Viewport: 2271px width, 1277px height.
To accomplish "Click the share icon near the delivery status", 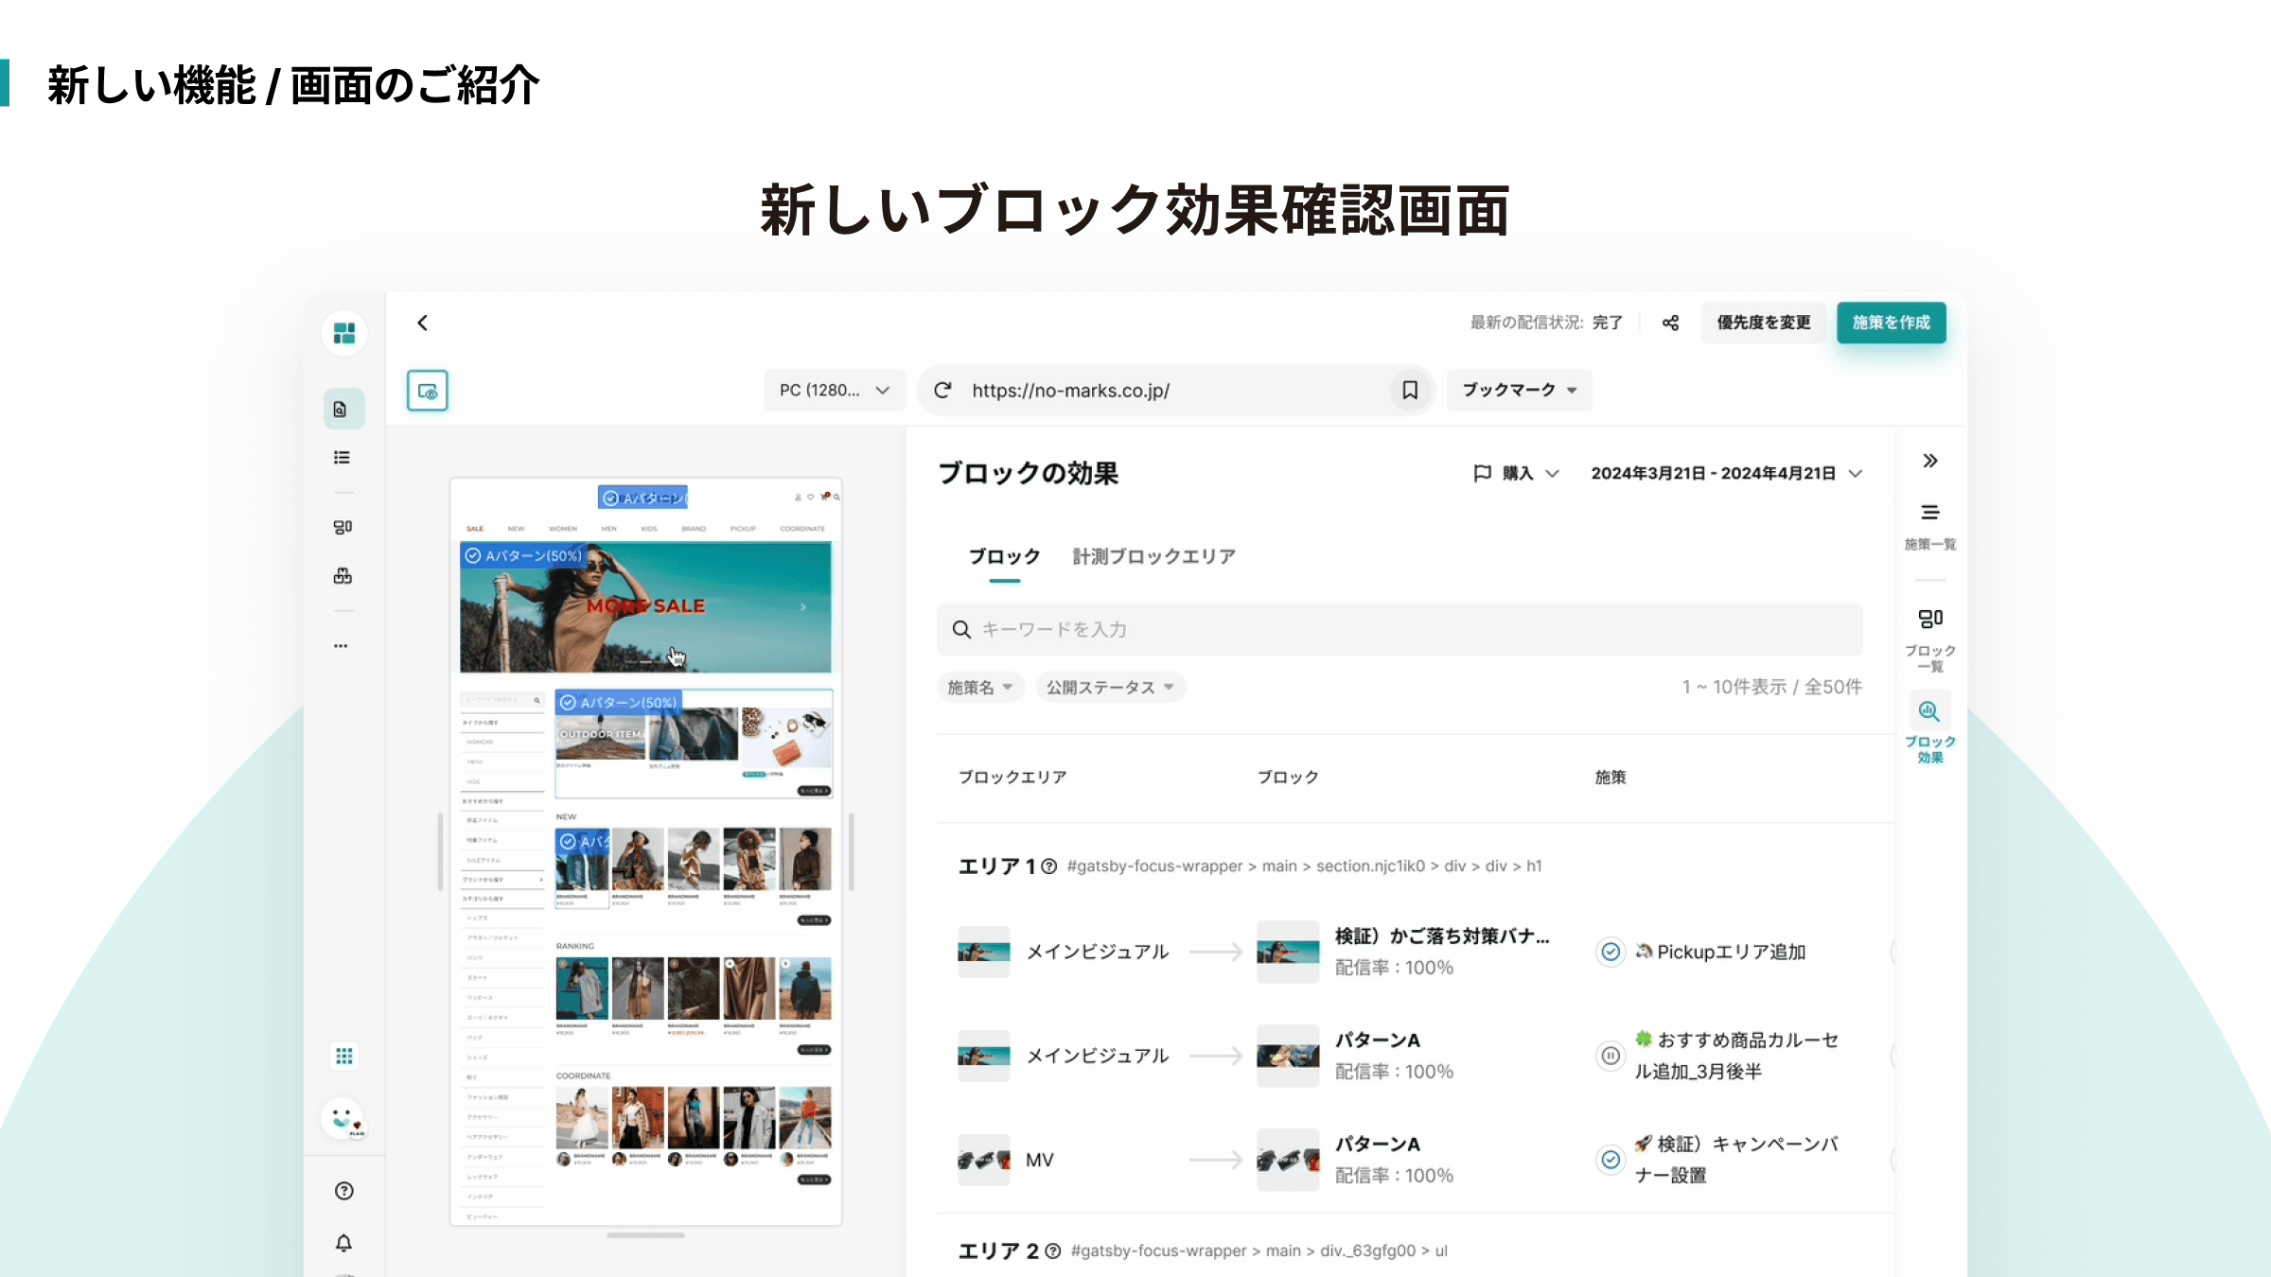I will click(x=1670, y=323).
